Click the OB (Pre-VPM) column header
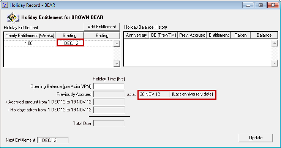 click(x=163, y=35)
